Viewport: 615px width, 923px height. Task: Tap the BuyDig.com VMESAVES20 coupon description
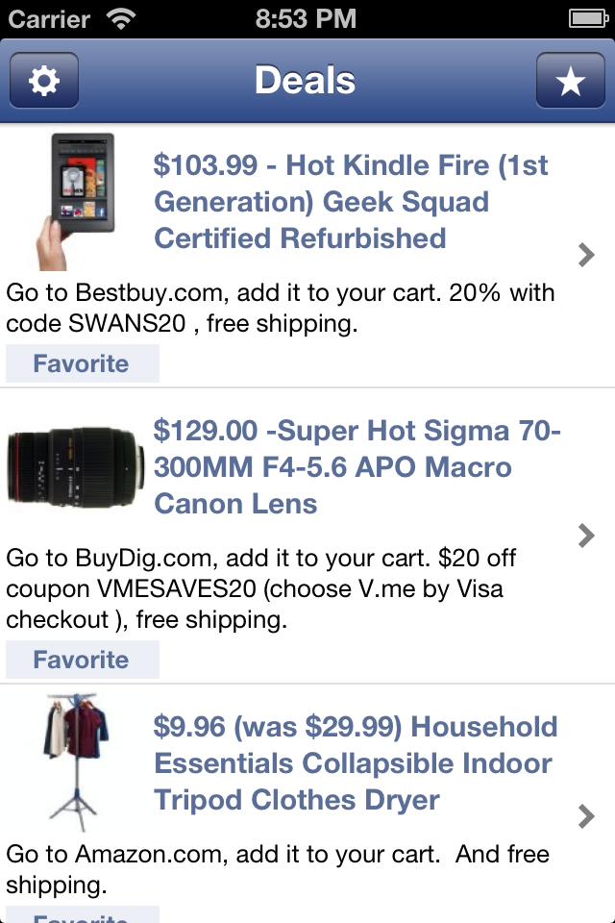tap(255, 588)
